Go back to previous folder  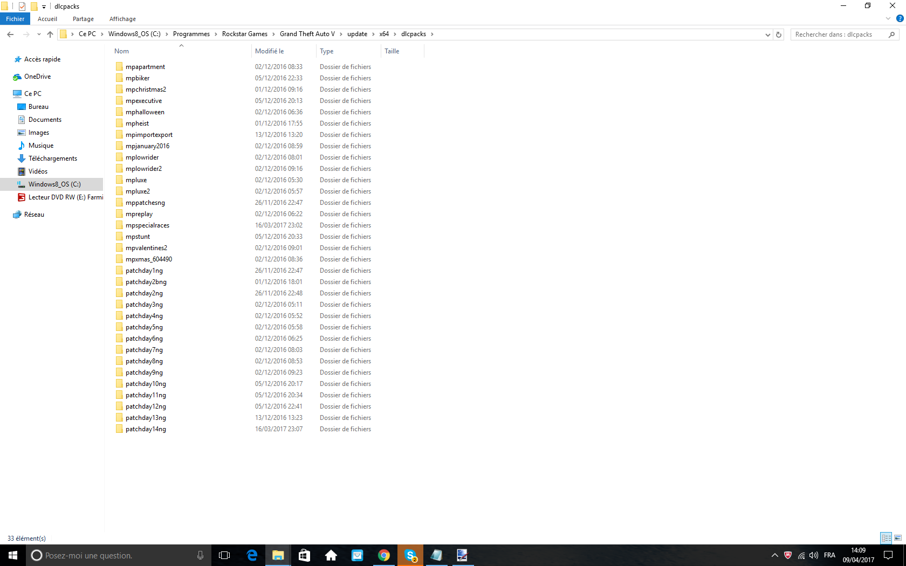click(10, 34)
